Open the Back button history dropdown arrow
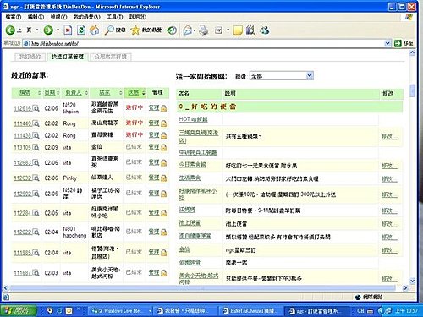Screen dimensions: 423x317 (x=37, y=30)
